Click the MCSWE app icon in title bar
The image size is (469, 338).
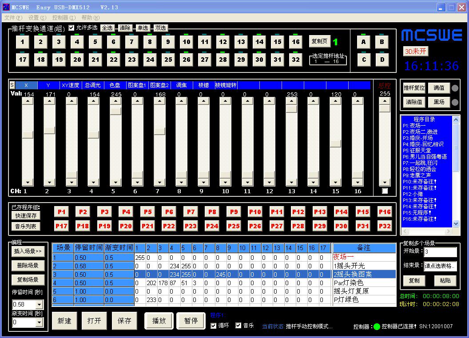tap(6, 7)
